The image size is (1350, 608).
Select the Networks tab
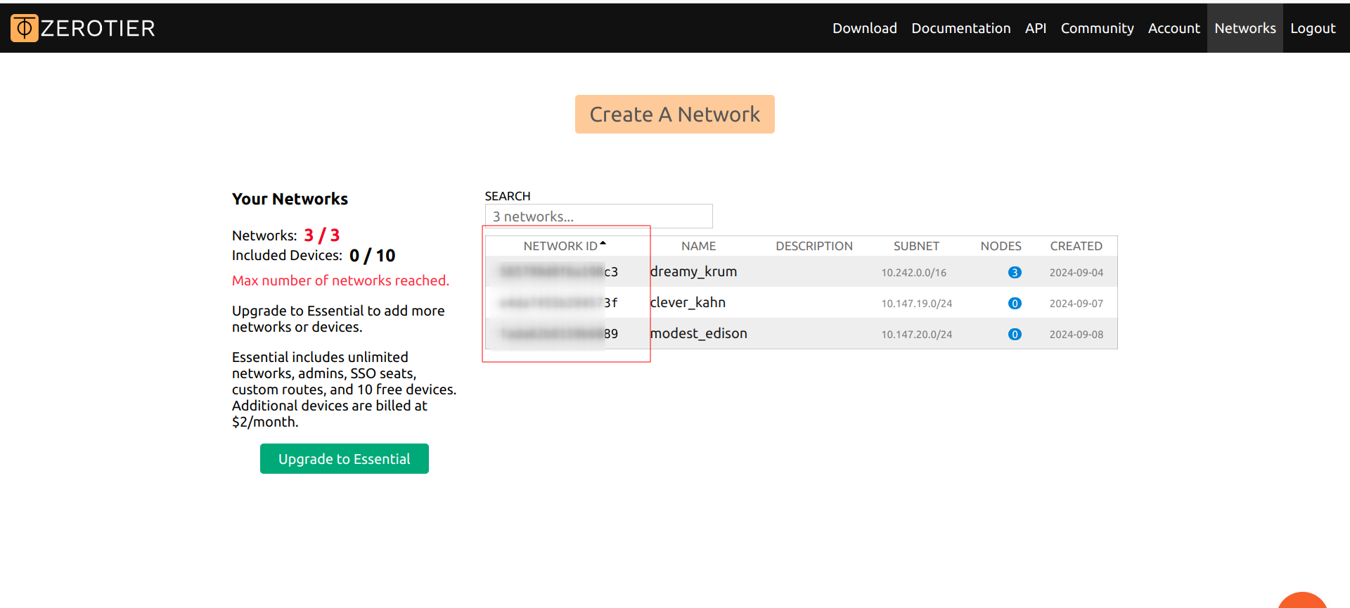point(1245,28)
